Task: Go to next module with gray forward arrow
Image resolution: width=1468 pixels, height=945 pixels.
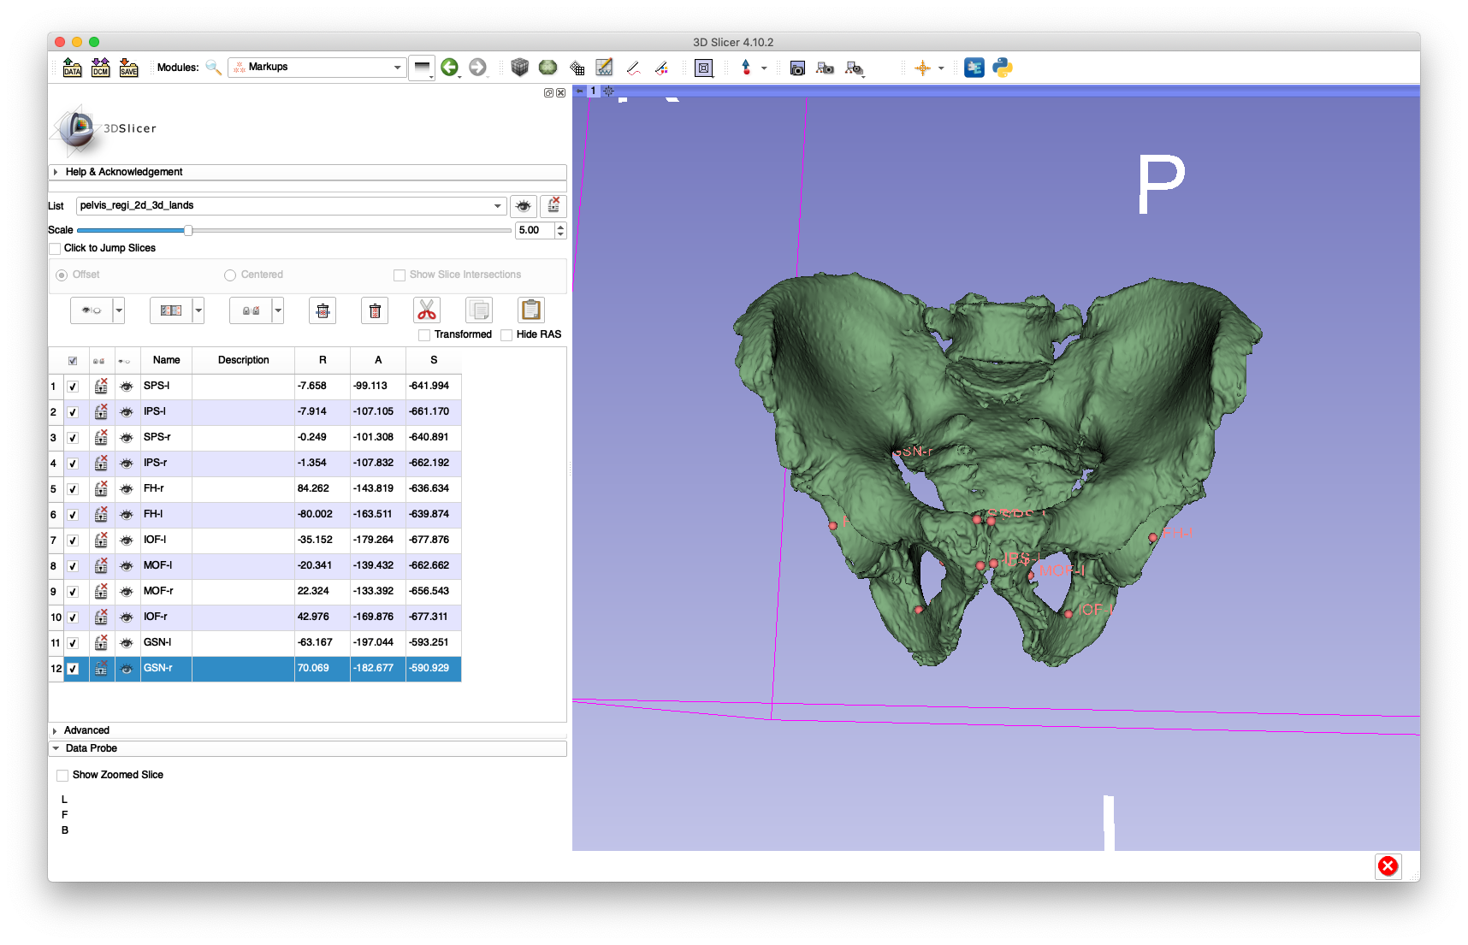Action: pos(477,67)
